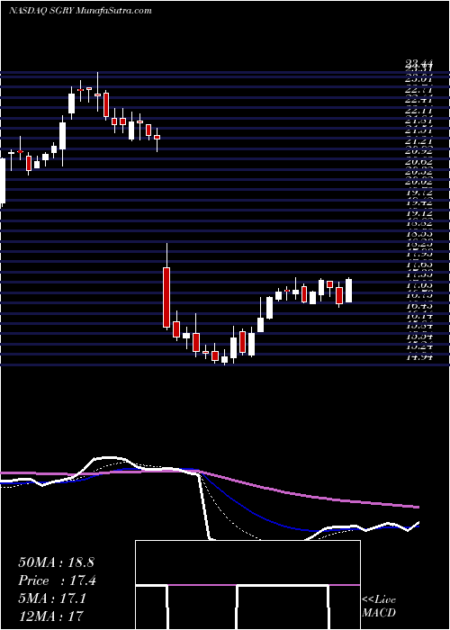Click the 19.12 price axis label
Screen dimensions: 450x630
coord(418,213)
